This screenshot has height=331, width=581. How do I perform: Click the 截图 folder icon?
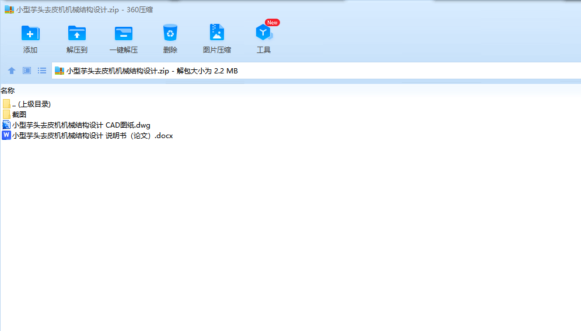coord(6,114)
